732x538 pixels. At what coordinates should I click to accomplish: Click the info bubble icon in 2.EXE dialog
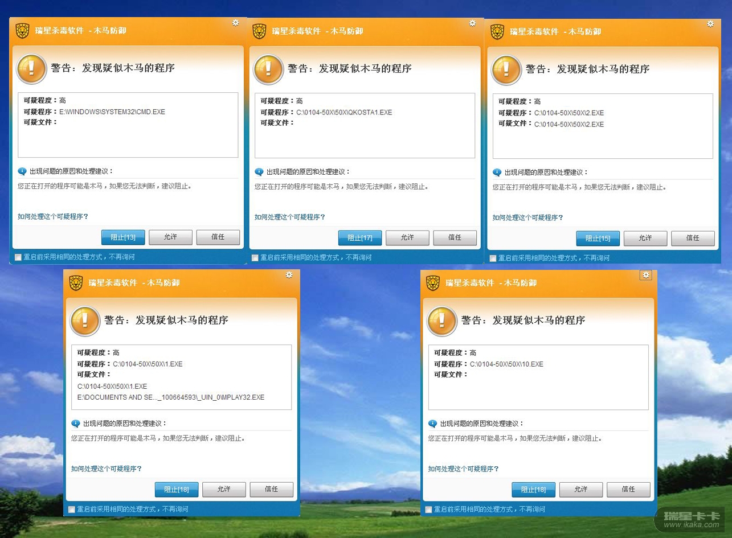[x=497, y=172]
